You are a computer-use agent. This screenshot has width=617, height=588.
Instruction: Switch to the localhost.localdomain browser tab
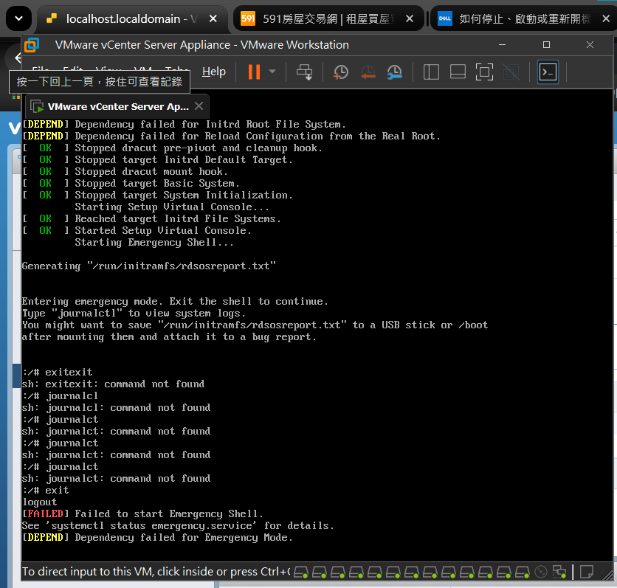123,19
